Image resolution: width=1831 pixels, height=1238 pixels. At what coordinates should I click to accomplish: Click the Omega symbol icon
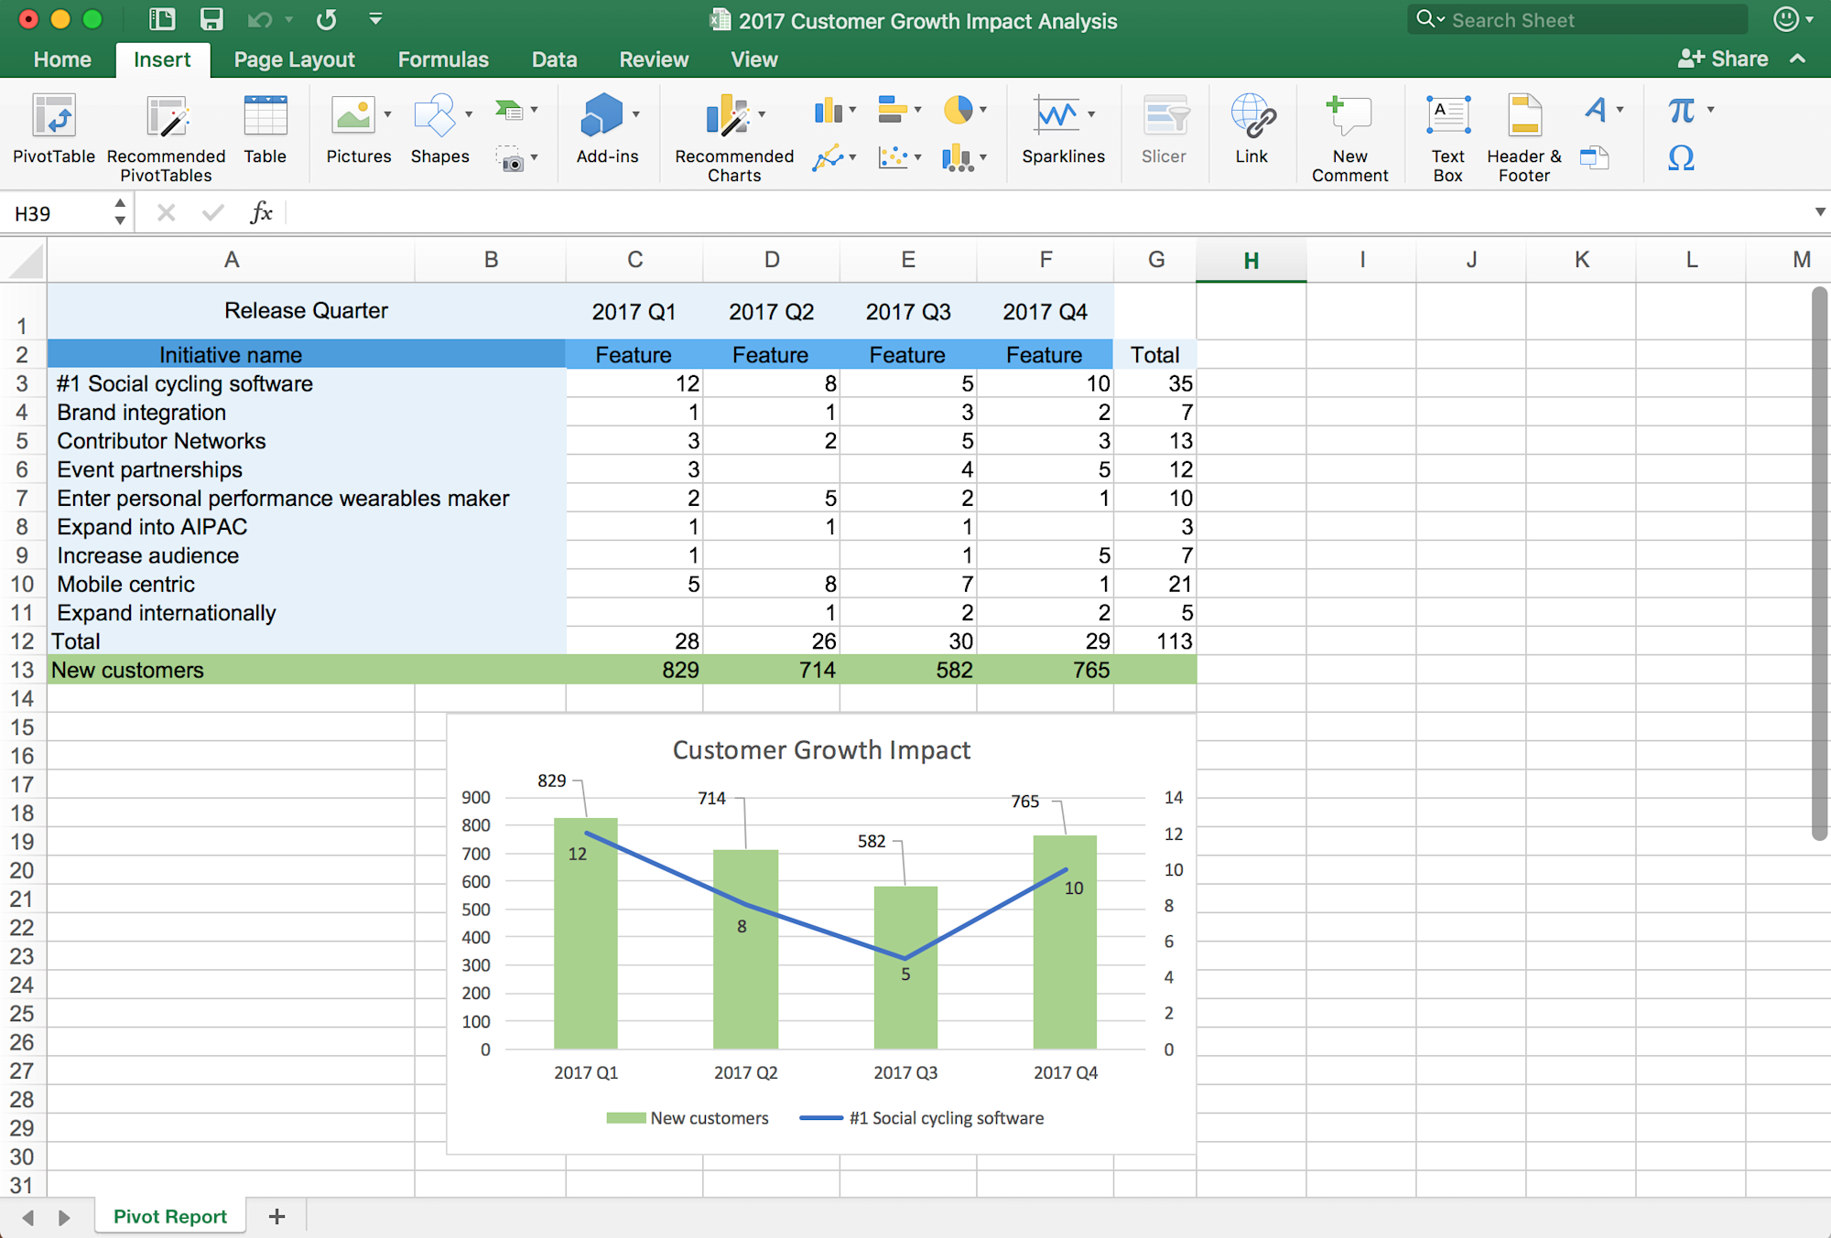1680,158
